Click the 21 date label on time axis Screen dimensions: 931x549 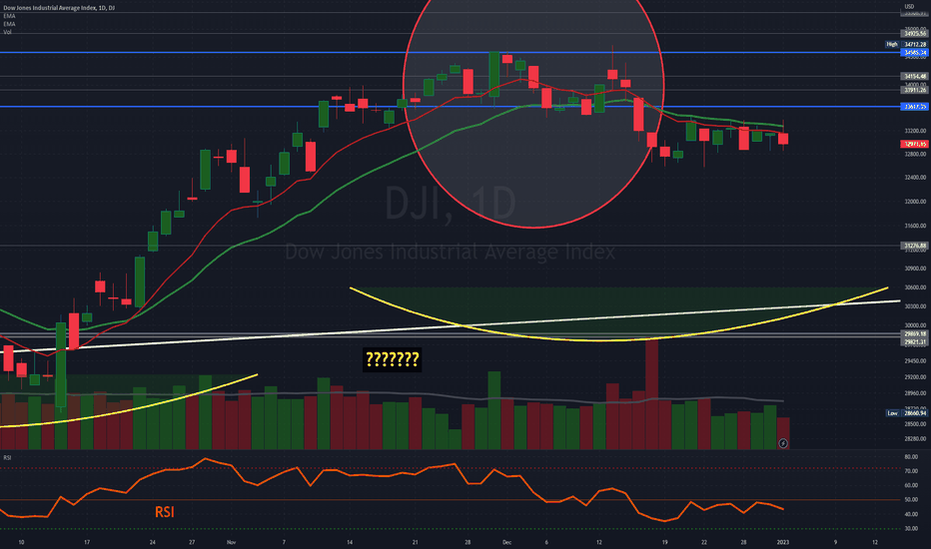[x=415, y=542]
